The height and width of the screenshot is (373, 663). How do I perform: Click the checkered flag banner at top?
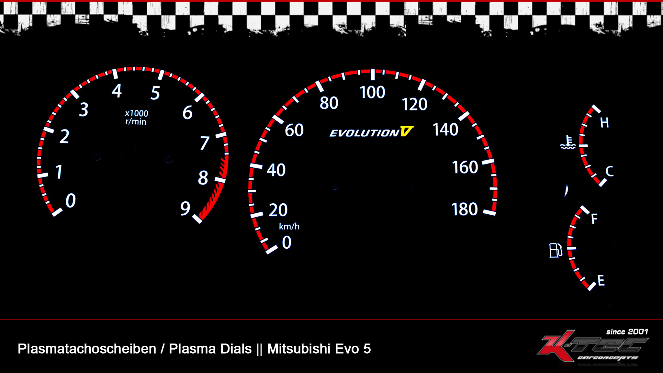[331, 18]
